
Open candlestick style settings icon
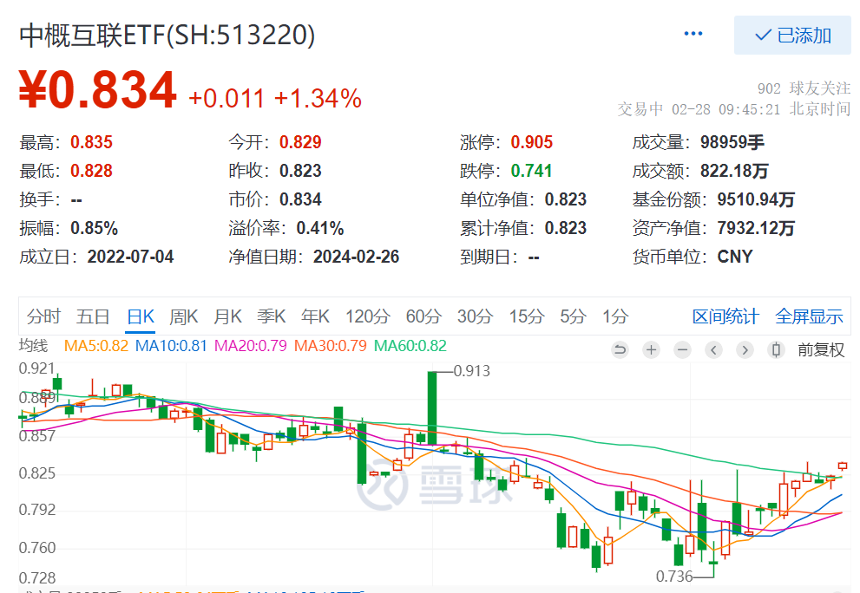[x=774, y=349]
